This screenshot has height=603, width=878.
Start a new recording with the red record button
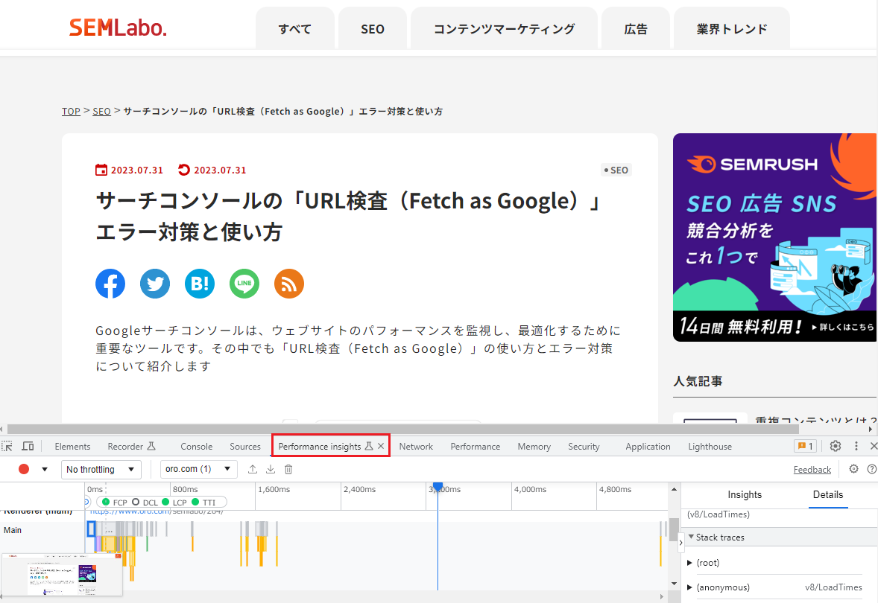tap(24, 469)
